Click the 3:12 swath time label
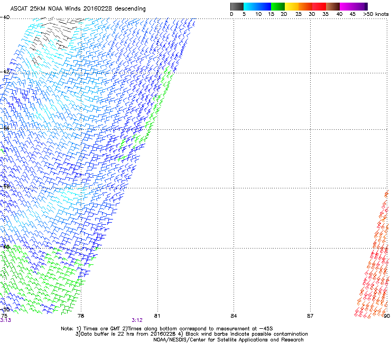The width and height of the screenshot is (391, 343). 137,320
